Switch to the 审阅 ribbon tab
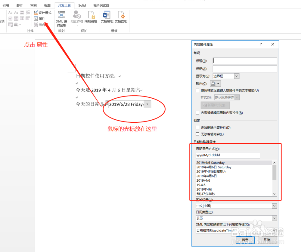Viewport: 301px width, 252px height. coord(33,5)
